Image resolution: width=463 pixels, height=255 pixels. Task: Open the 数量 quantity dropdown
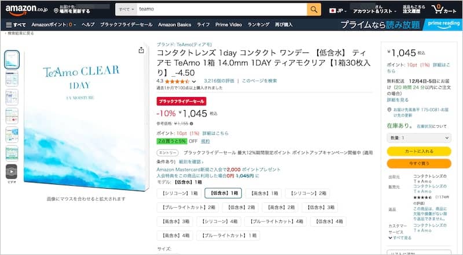point(419,137)
